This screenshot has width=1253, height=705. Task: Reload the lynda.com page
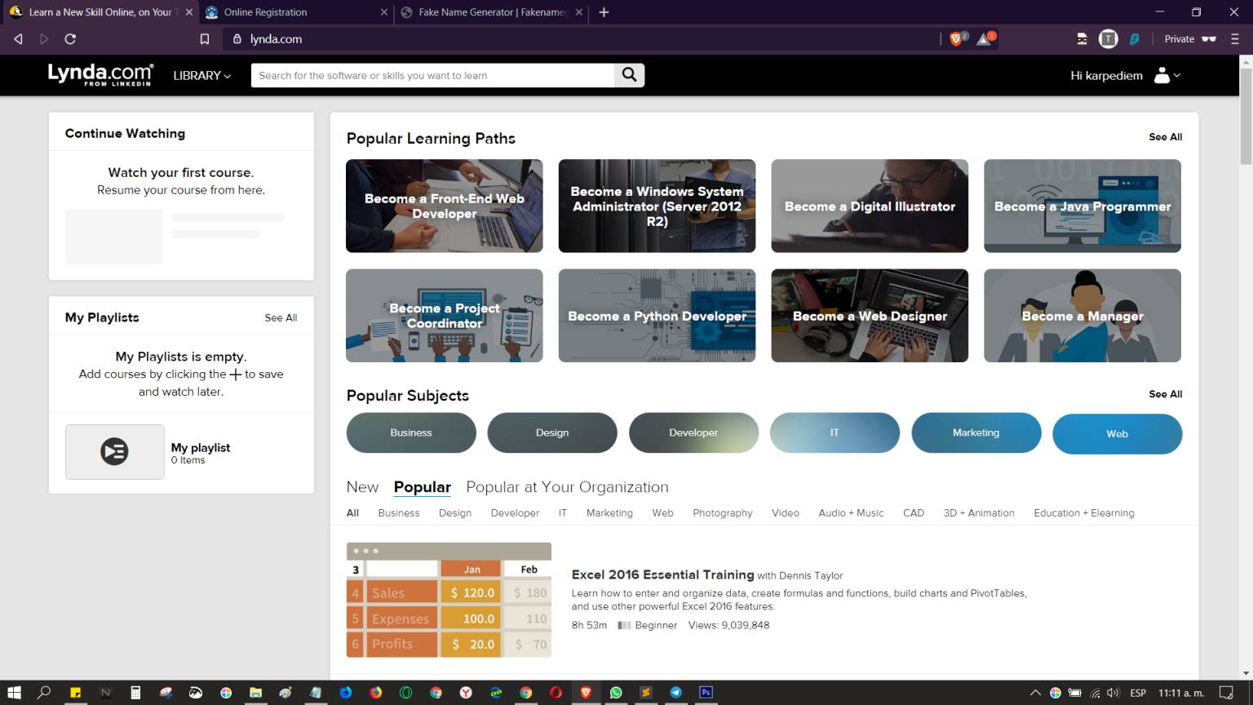point(70,39)
